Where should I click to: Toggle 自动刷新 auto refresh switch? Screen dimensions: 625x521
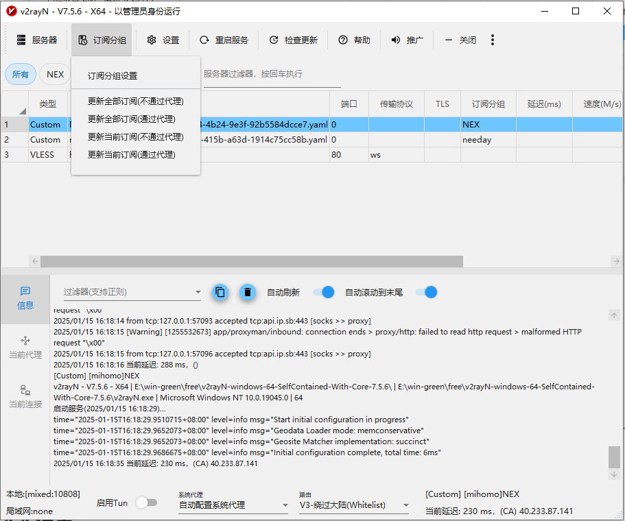(324, 292)
